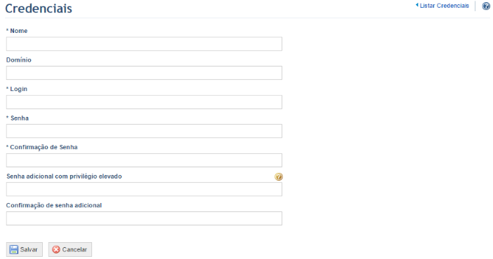The height and width of the screenshot is (259, 493).
Task: Click the red X cancel icon
Action: click(56, 250)
